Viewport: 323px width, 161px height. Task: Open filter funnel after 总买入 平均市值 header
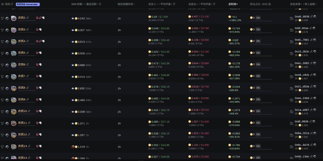pos(174,4)
